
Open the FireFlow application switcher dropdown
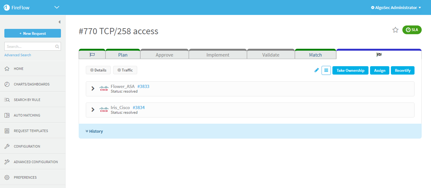click(57, 7)
